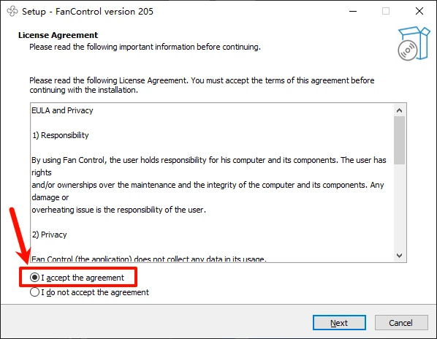
Task: Click the license text scrollbar thumb
Action: click(400, 140)
